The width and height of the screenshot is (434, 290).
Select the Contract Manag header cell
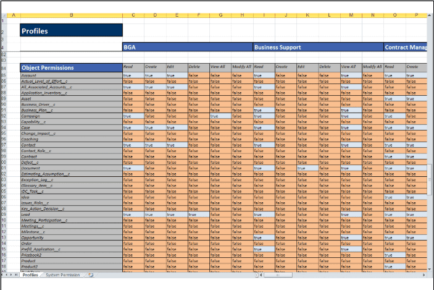pyautogui.click(x=406, y=47)
